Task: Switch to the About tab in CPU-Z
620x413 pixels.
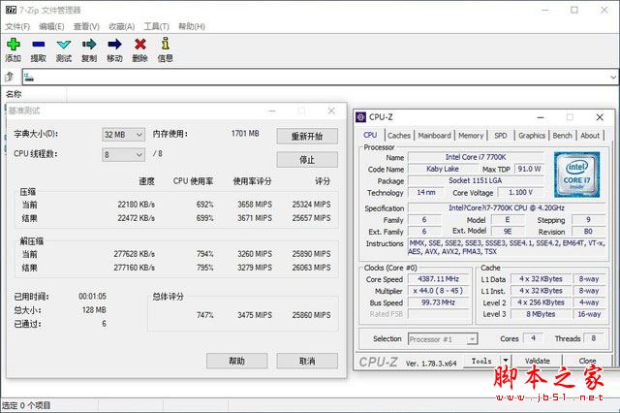Action: coord(590,136)
